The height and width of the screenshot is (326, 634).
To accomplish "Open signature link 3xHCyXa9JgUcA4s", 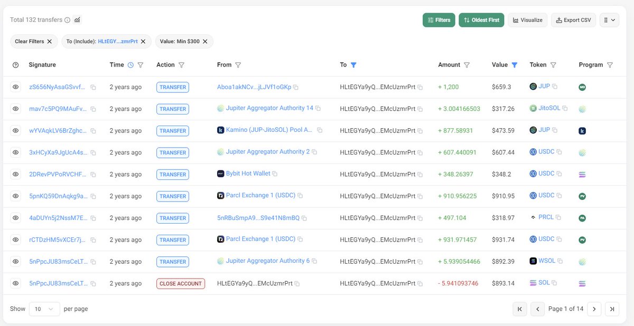I will (x=58, y=152).
